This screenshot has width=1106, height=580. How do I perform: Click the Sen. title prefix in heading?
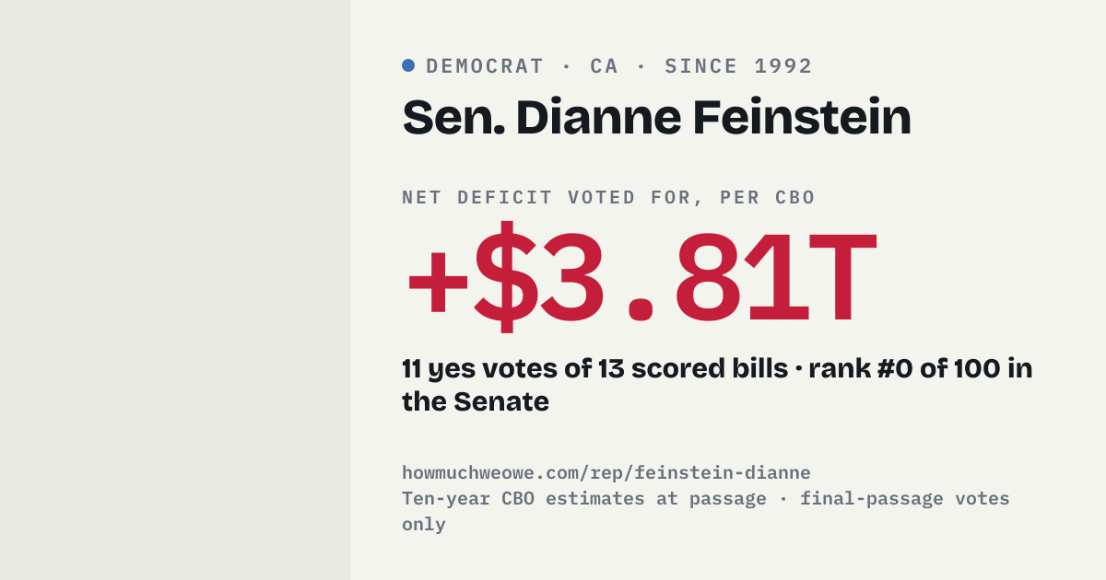pos(453,117)
